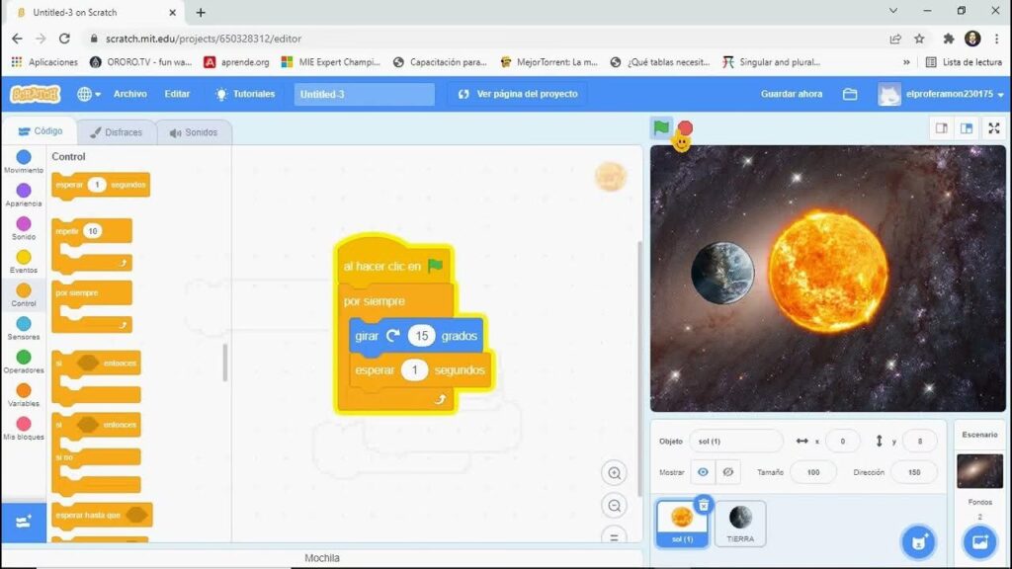The width and height of the screenshot is (1012, 569).
Task: Open the language globe dropdown
Action: point(88,94)
